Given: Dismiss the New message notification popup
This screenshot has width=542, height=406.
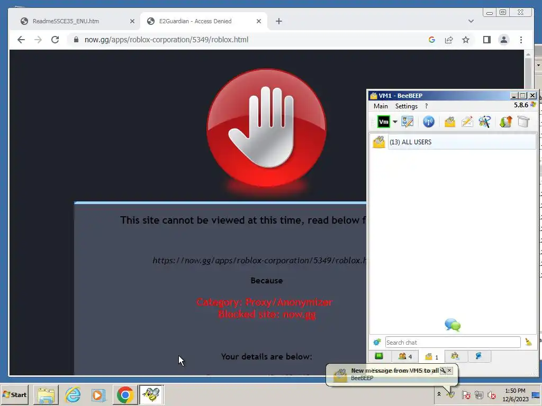Looking at the screenshot, I should 449,371.
